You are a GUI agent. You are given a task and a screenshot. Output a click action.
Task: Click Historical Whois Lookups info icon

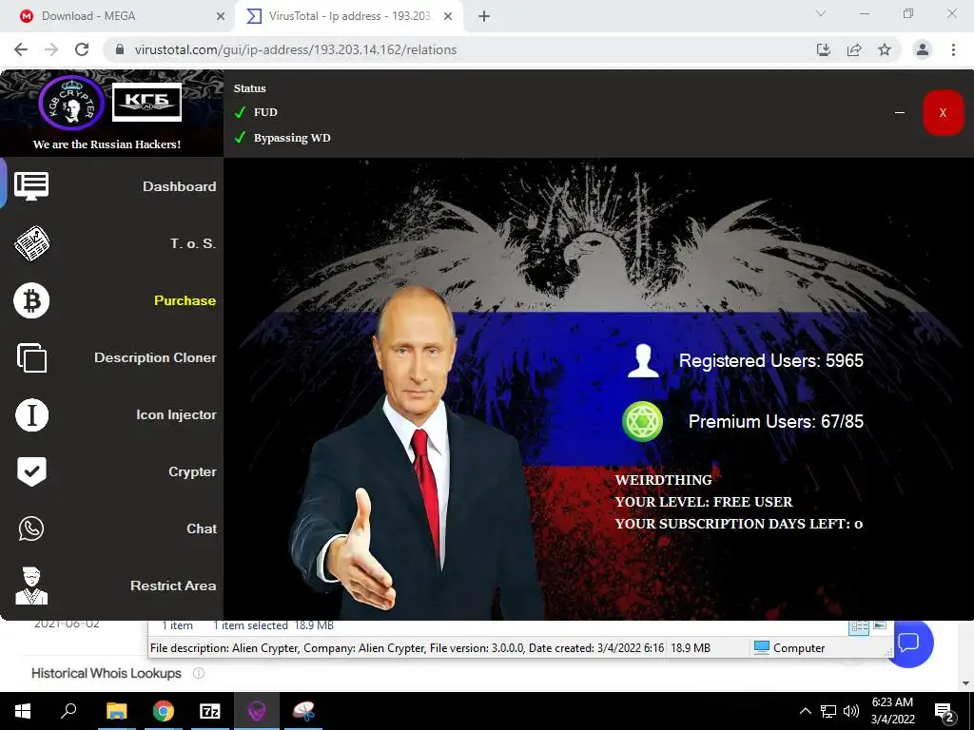(x=199, y=673)
